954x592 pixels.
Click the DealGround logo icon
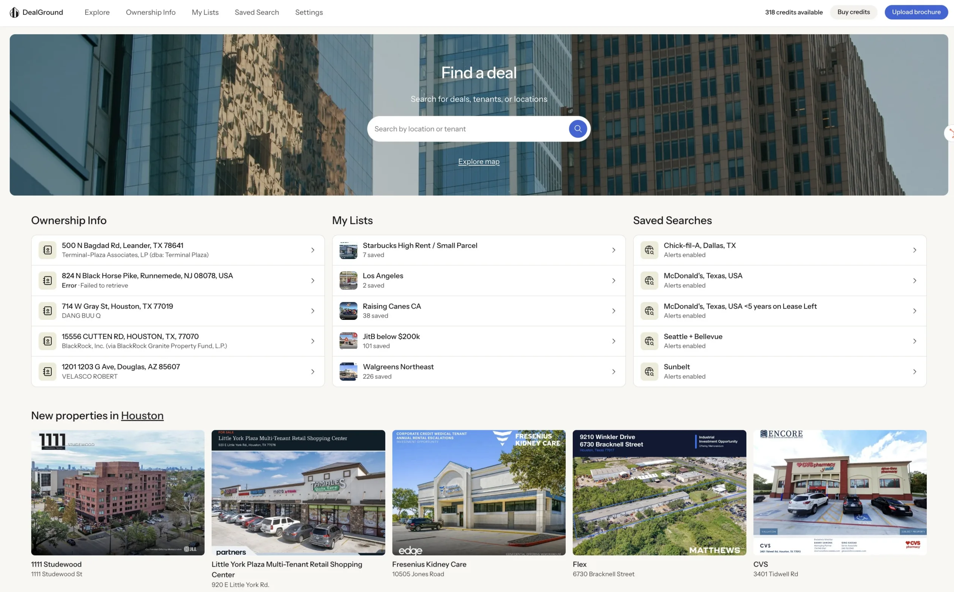click(14, 12)
